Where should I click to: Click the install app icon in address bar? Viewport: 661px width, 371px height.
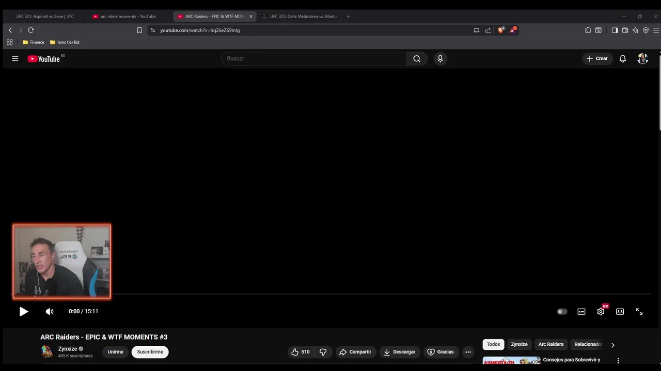point(476,30)
